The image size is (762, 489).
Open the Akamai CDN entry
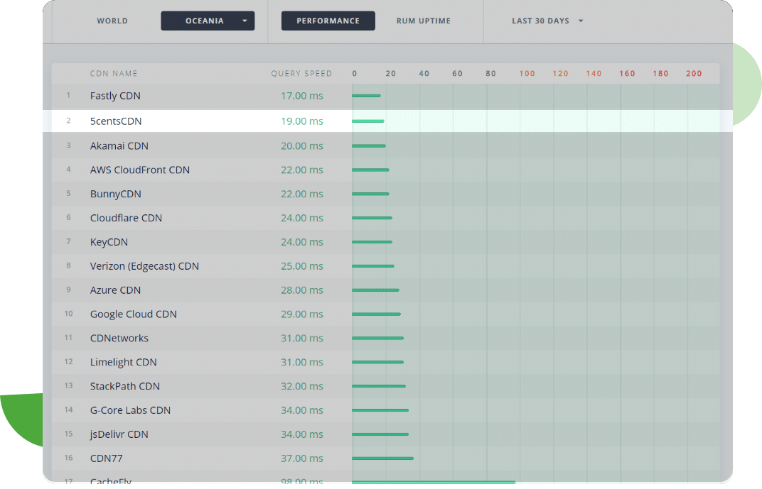[x=119, y=146]
